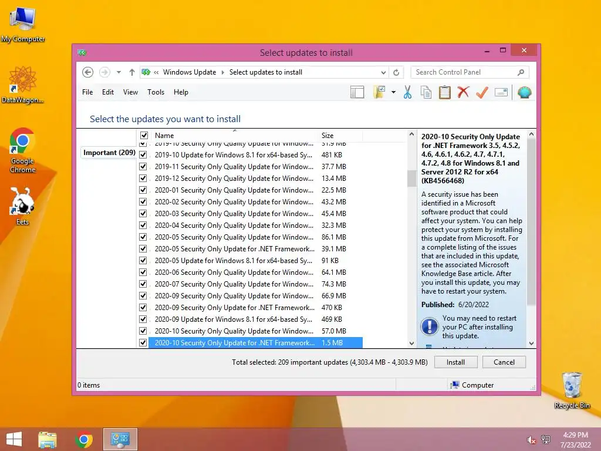Open the Tools menu
This screenshot has height=451, width=601.
156,92
